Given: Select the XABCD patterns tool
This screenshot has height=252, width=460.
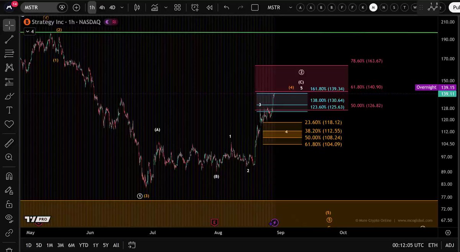Looking at the screenshot, I should (9, 67).
